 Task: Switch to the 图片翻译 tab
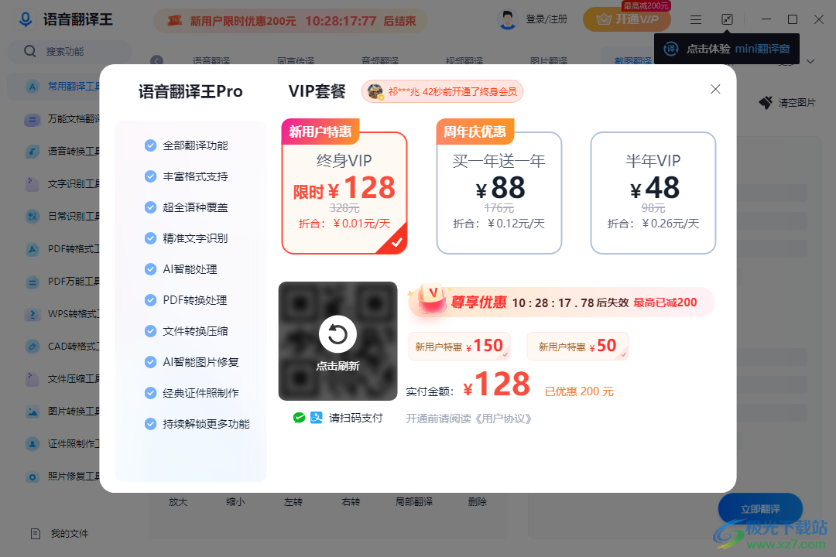pos(549,60)
